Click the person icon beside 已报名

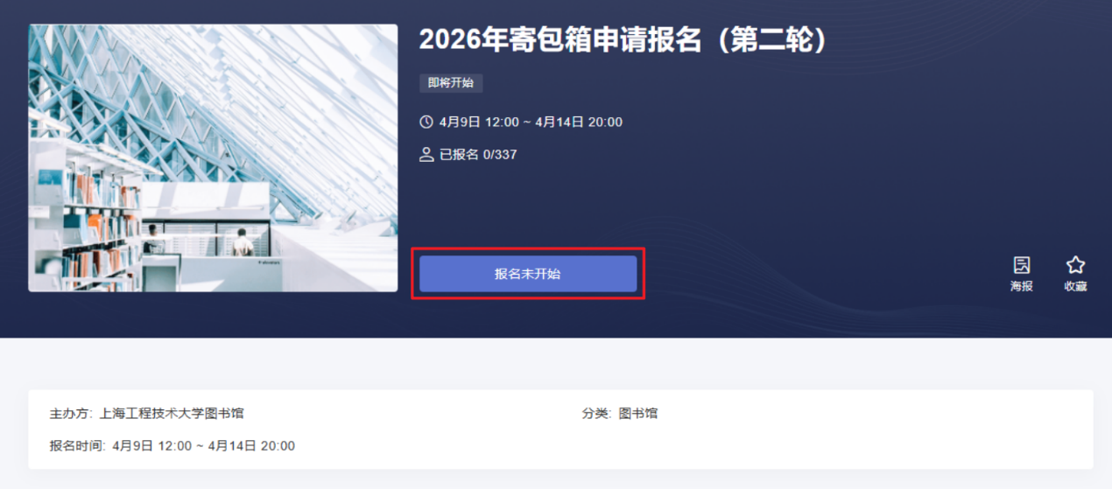tap(426, 155)
